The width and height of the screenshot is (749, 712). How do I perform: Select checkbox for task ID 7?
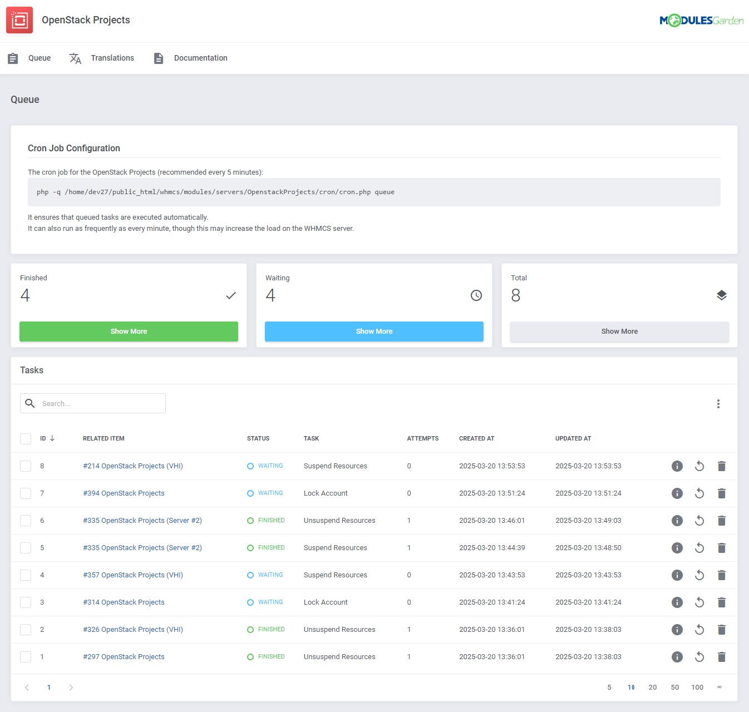pos(26,493)
